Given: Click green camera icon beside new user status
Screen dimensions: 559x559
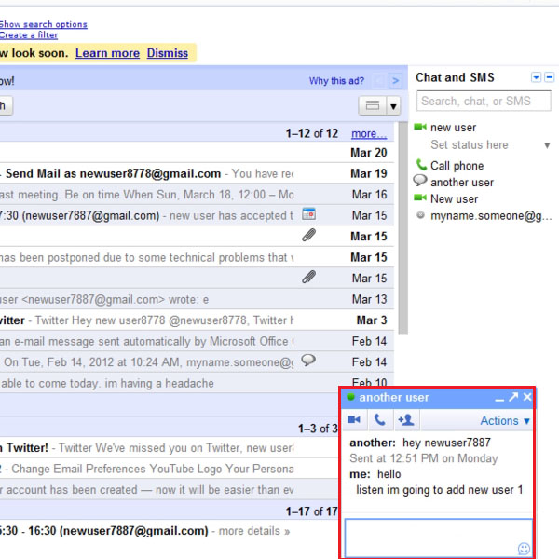Looking at the screenshot, I should pyautogui.click(x=420, y=127).
